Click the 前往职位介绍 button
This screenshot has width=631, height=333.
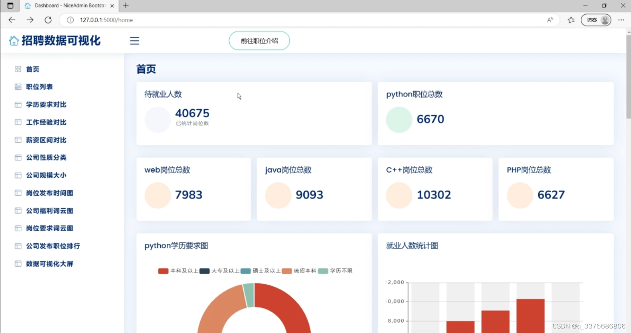tap(259, 41)
